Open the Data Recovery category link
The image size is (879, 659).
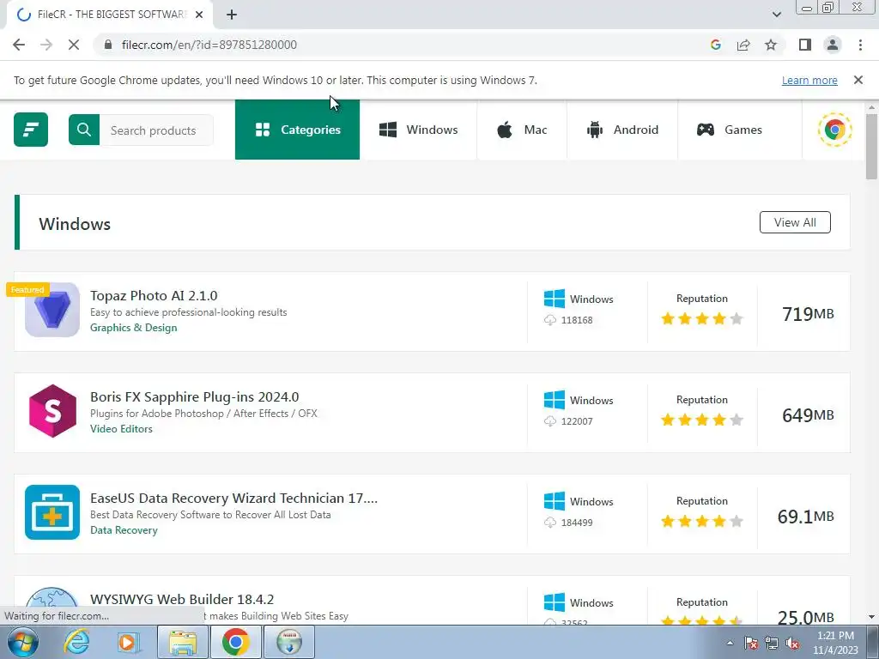(x=124, y=530)
